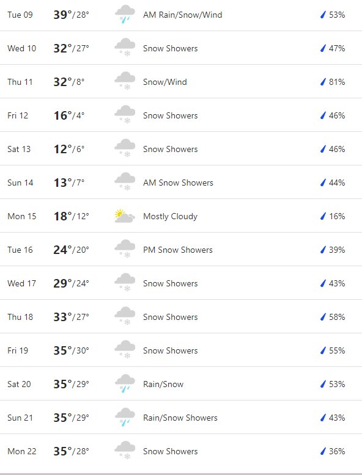Click the snow cloud icon for Fri 12
This screenshot has width=362, height=475.
click(125, 115)
